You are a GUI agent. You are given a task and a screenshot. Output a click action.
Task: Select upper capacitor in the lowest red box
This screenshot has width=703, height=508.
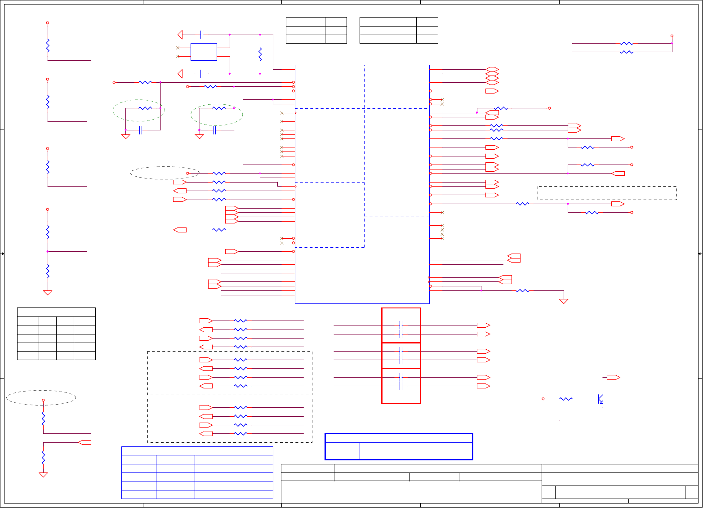point(401,377)
